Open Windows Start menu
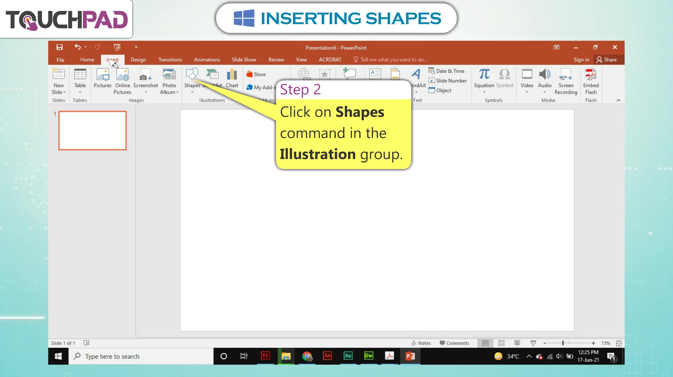 point(58,356)
